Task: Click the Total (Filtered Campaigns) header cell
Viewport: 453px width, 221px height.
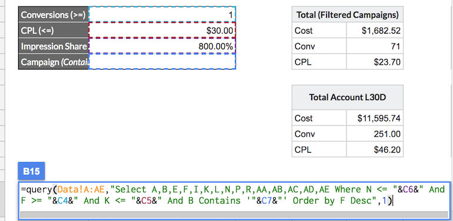Action: point(348,15)
